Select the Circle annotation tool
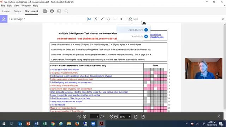The width and height of the screenshot is (226, 127). click(x=108, y=19)
